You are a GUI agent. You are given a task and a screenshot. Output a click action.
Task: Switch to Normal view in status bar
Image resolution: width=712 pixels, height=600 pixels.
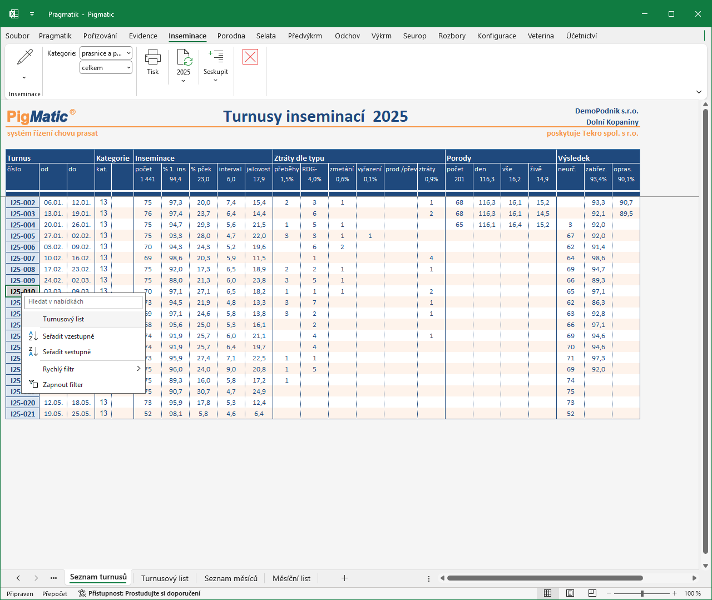547,593
